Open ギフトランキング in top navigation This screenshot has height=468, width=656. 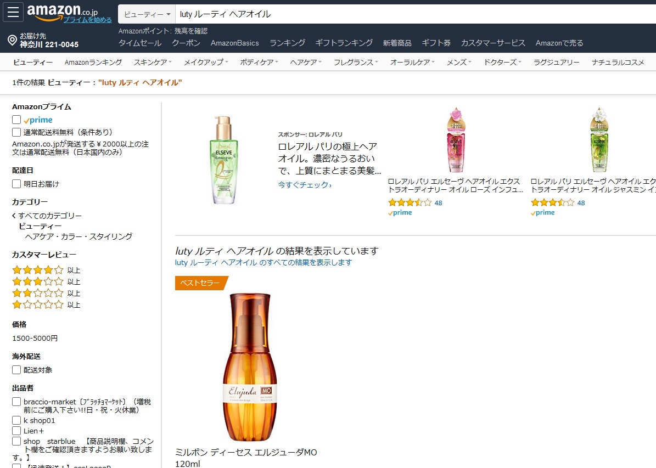[344, 43]
